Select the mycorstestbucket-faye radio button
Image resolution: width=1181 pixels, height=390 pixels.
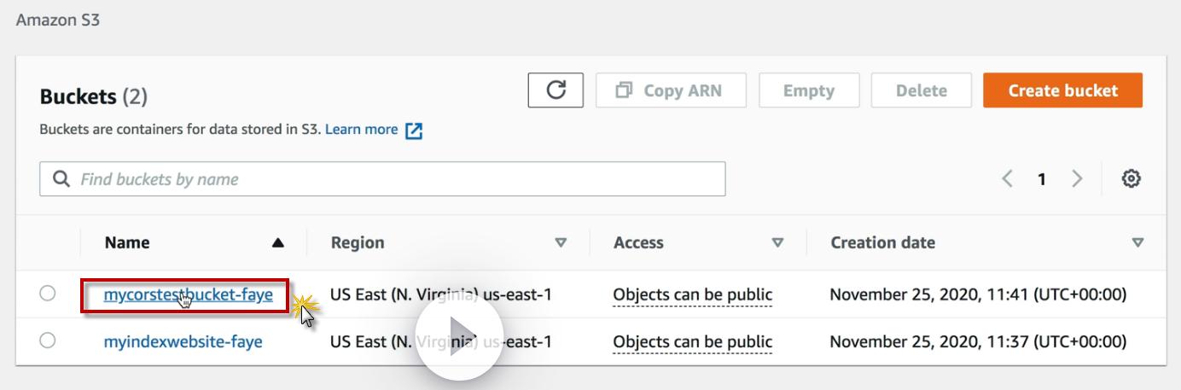[x=48, y=294]
